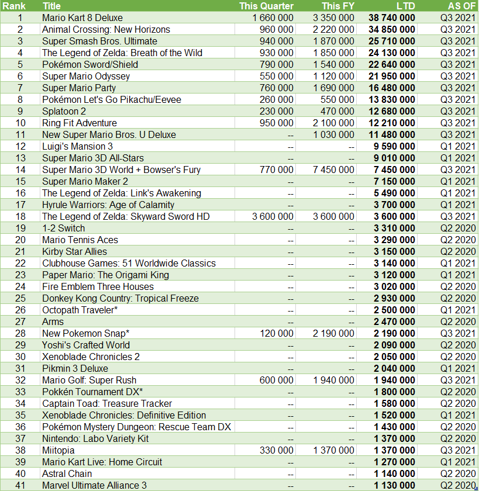Select Mario Kart Live: Home Circuit cell
Viewport: 479px width, 491px height.
click(x=137, y=462)
